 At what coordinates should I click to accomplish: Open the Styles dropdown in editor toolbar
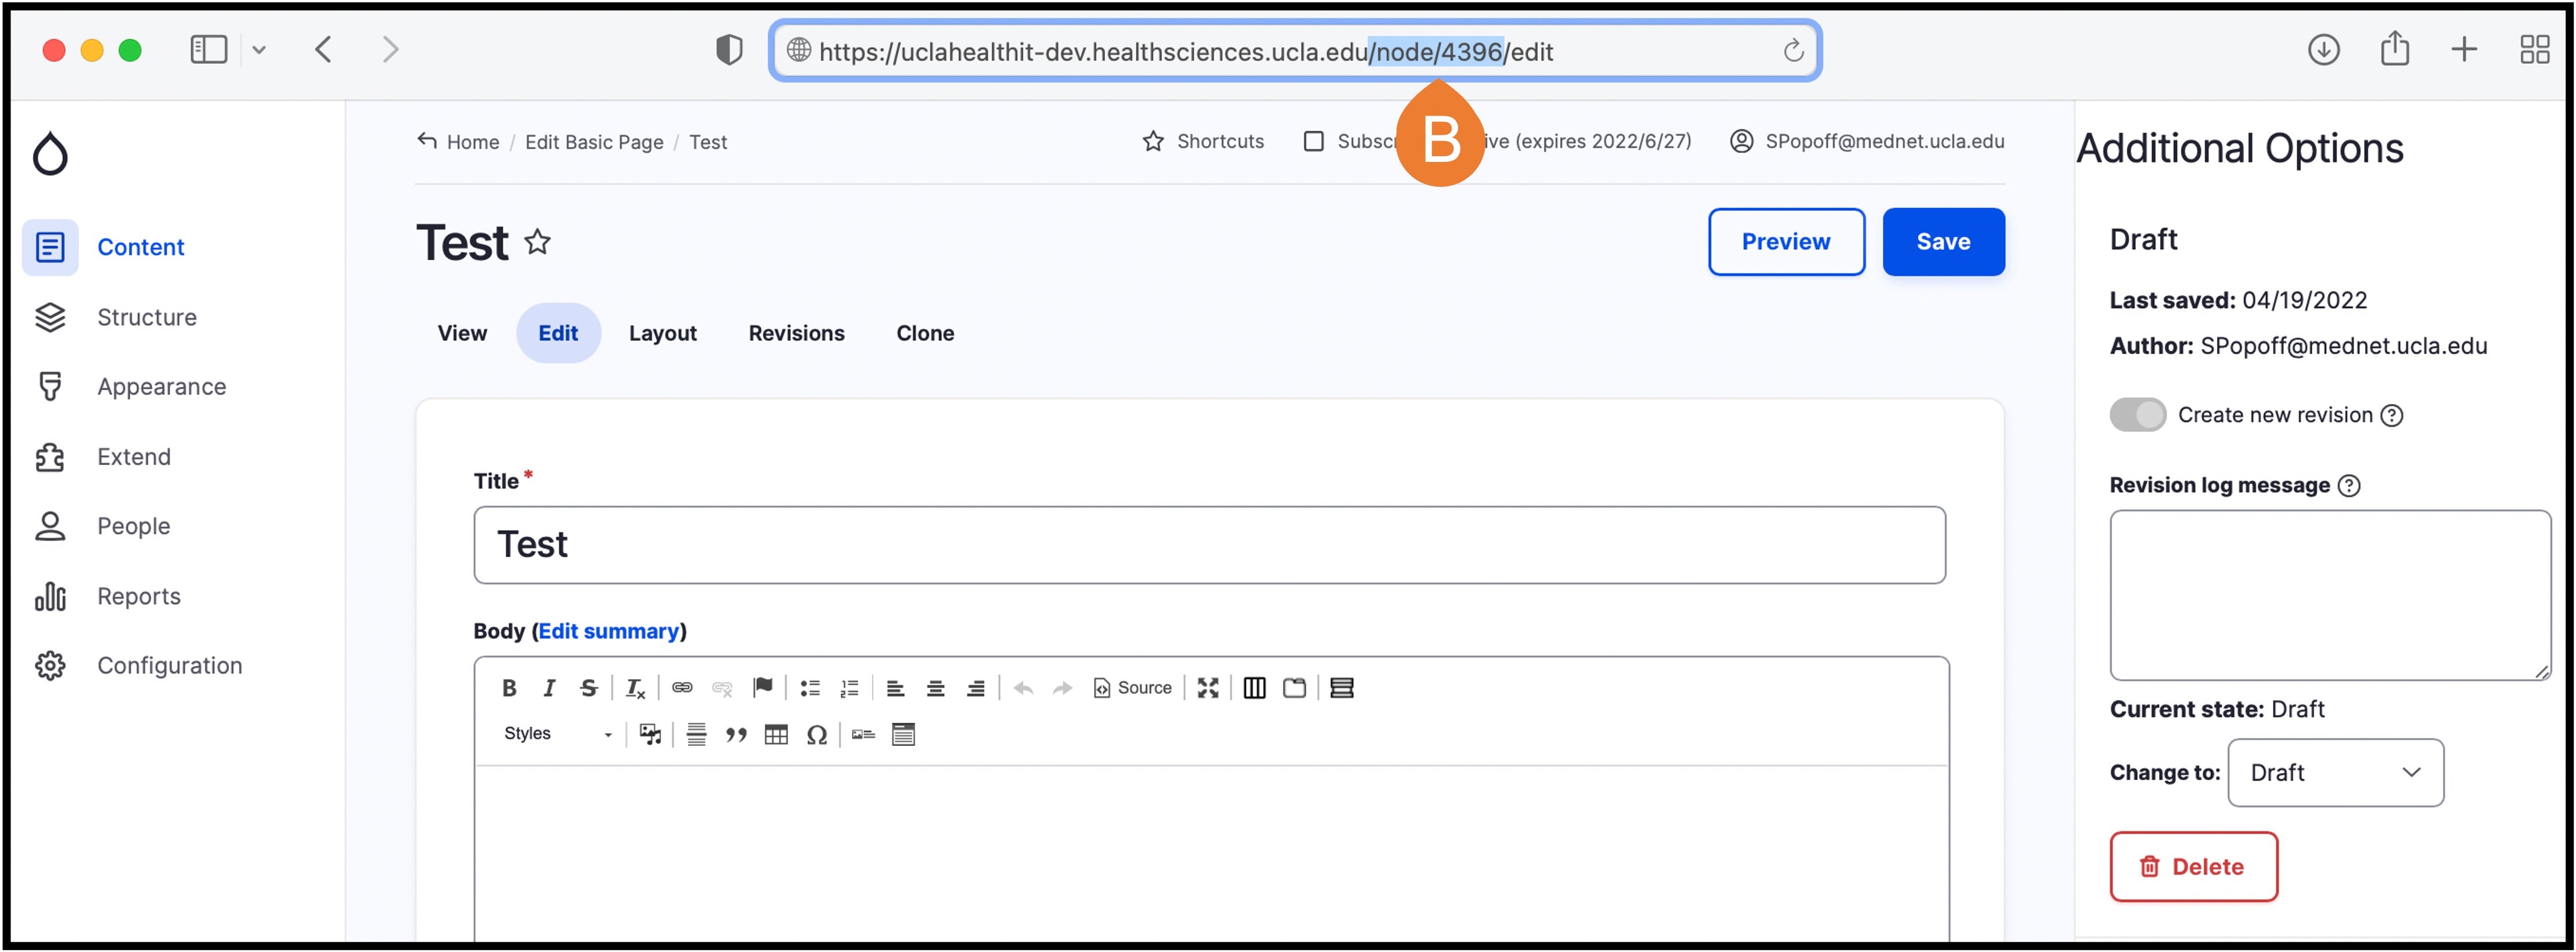click(557, 734)
